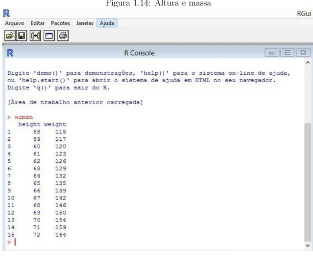Click weight value 139
This screenshot has width=313, height=264.
(x=61, y=191)
